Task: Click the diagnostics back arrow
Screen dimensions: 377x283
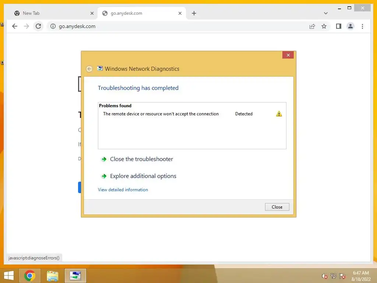Action: pos(89,69)
